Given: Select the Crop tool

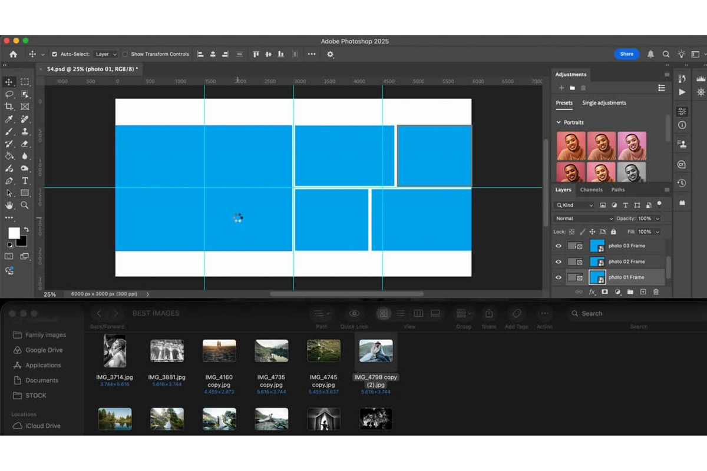Looking at the screenshot, I should pyautogui.click(x=9, y=107).
